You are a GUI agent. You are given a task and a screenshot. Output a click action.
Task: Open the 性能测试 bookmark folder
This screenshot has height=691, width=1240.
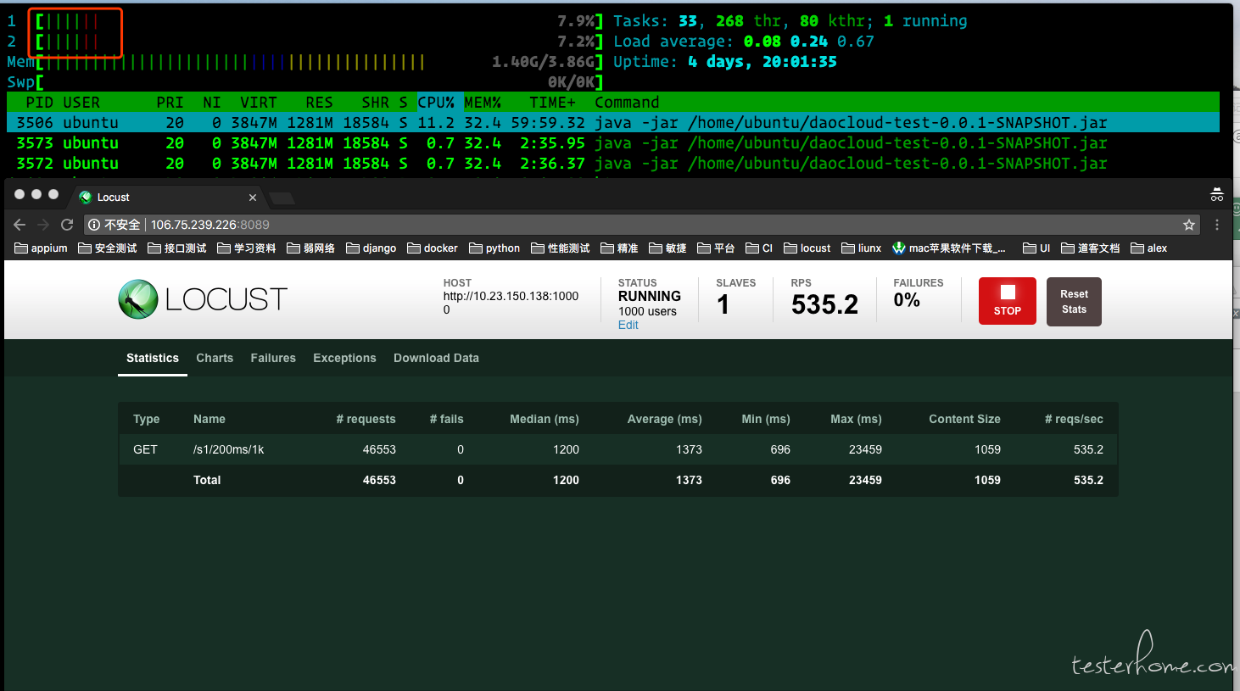coord(561,248)
